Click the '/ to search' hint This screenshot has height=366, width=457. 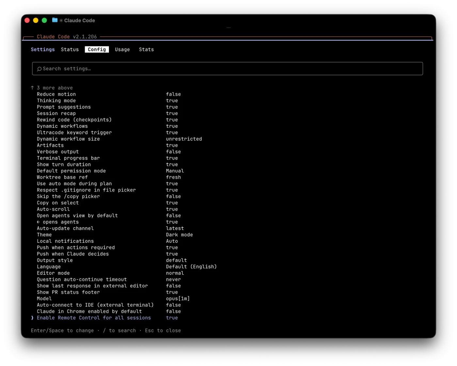click(x=119, y=331)
